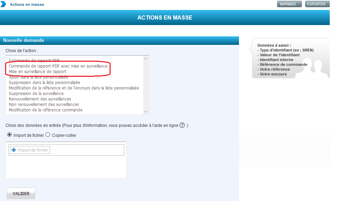Screen dimensions: 340x204
Task: Click the plus icon for file import
Action: pos(14,150)
